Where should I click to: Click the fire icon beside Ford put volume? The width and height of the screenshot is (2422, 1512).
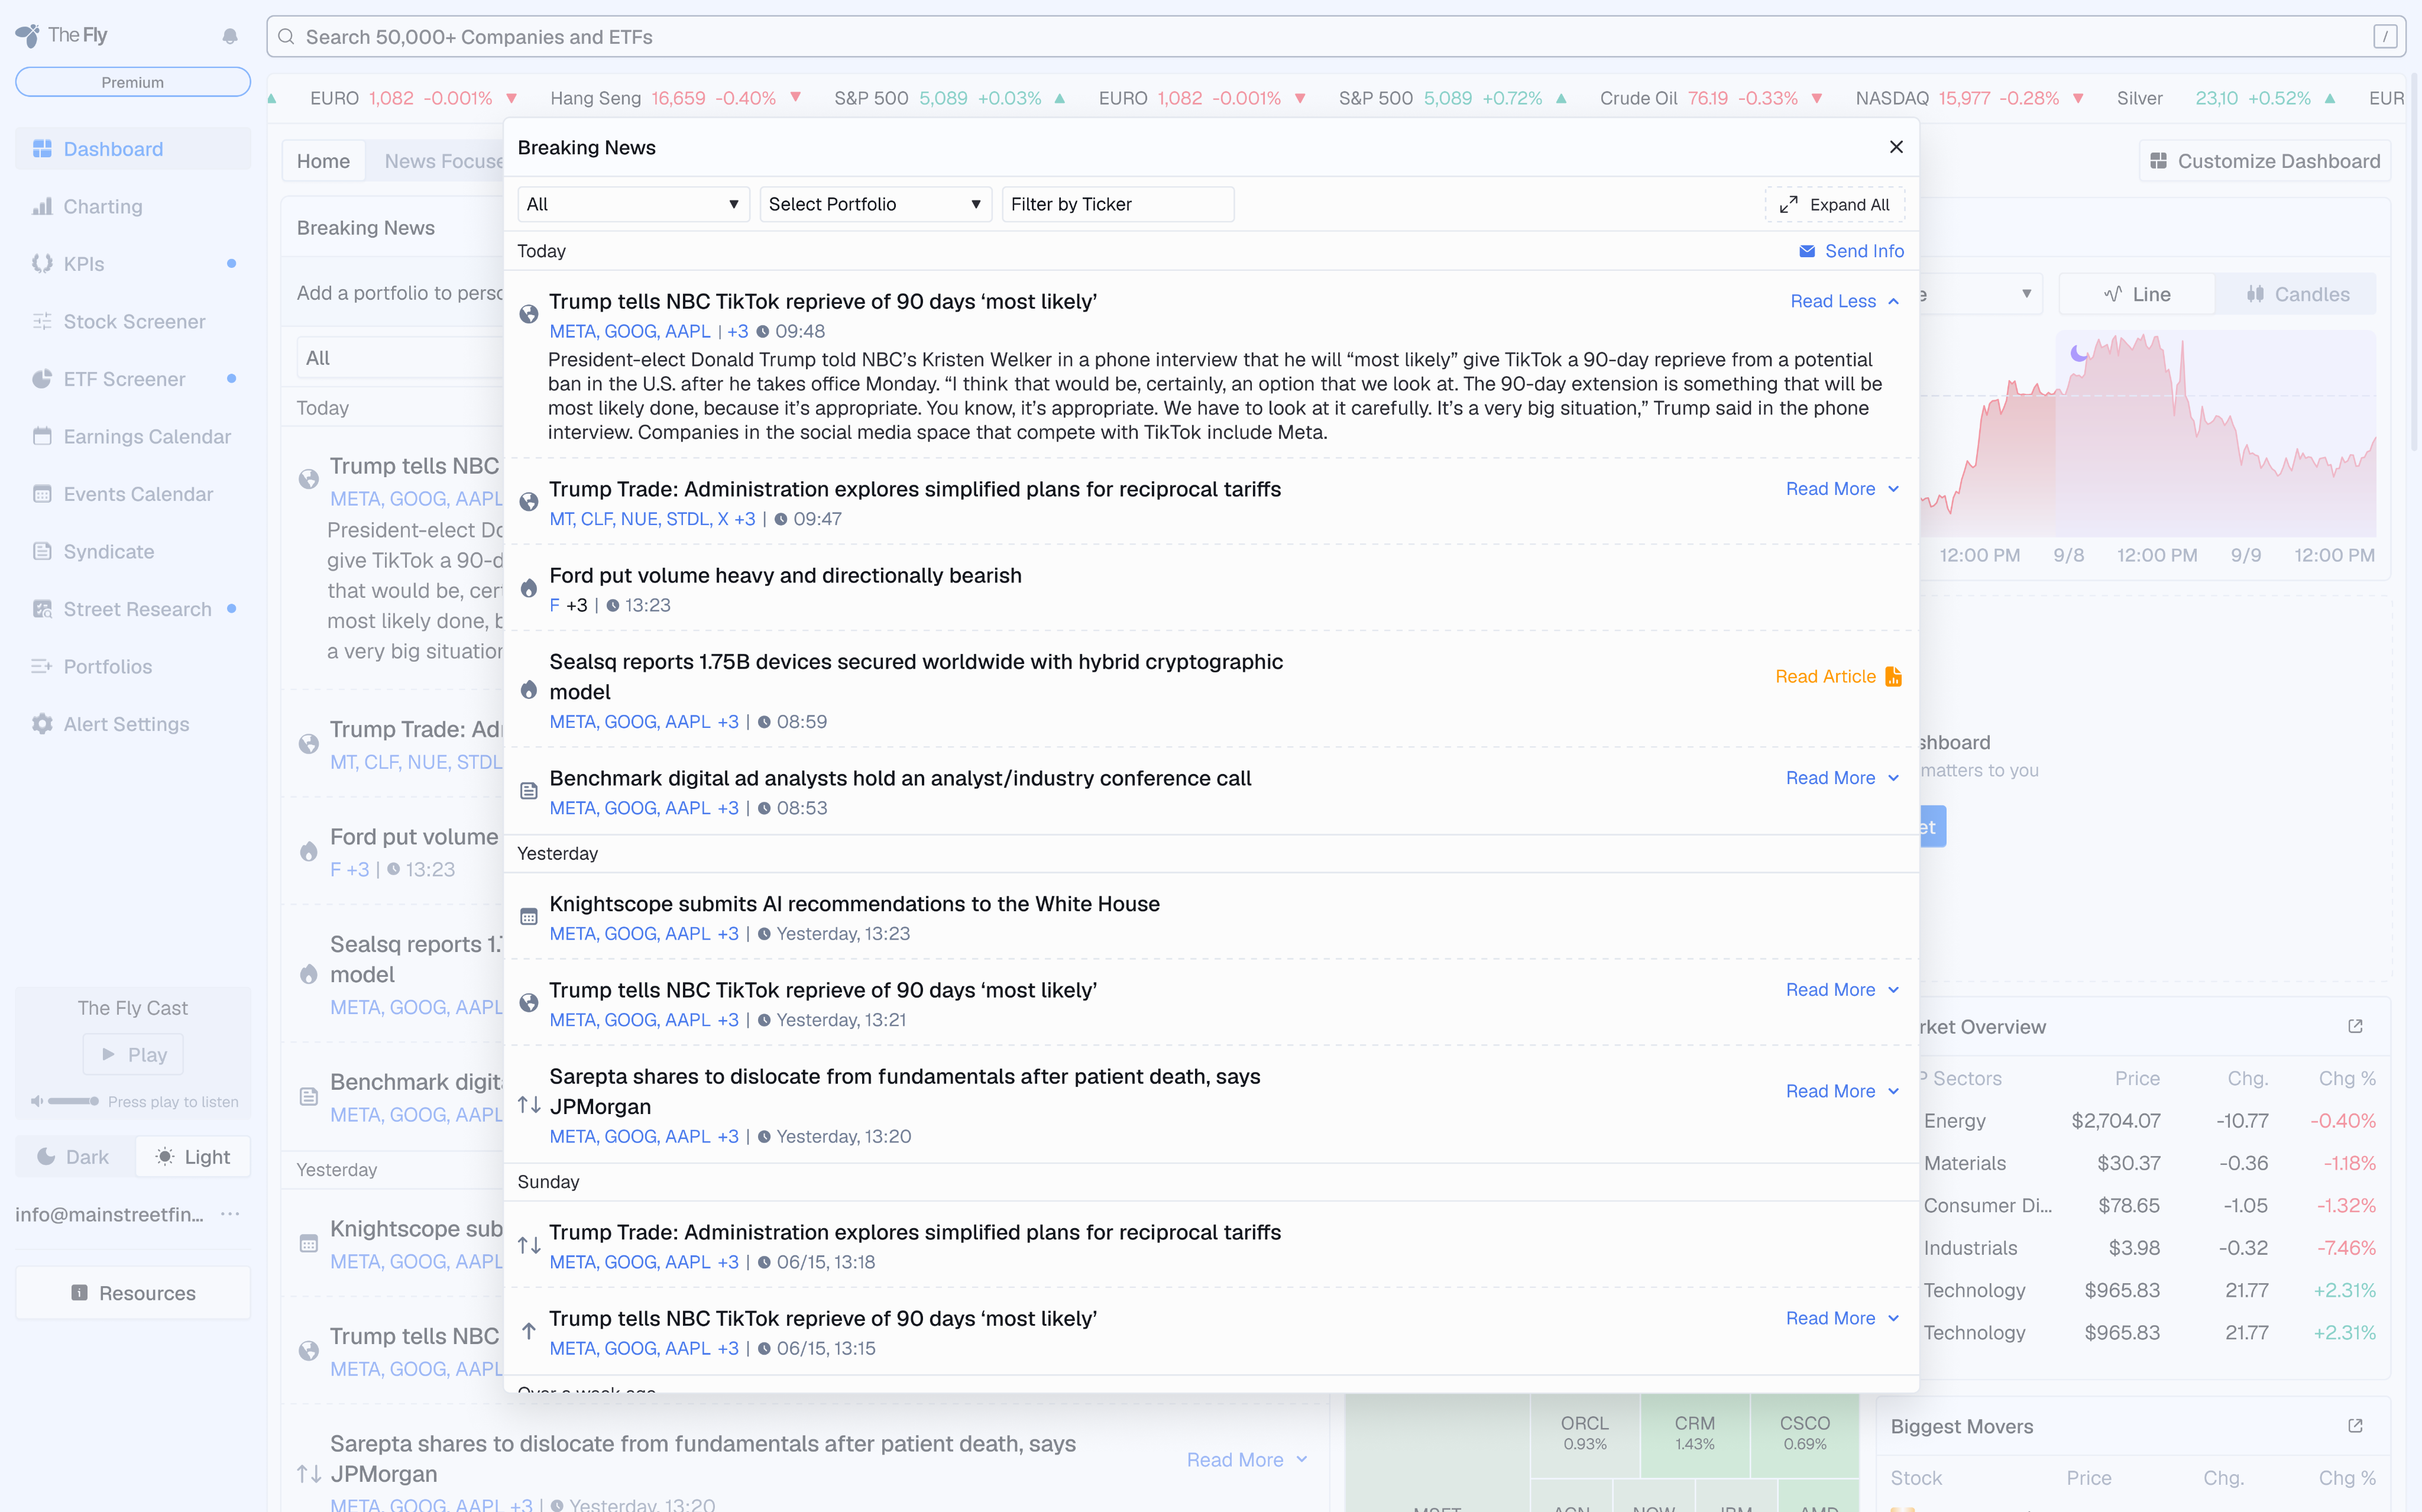pos(529,589)
